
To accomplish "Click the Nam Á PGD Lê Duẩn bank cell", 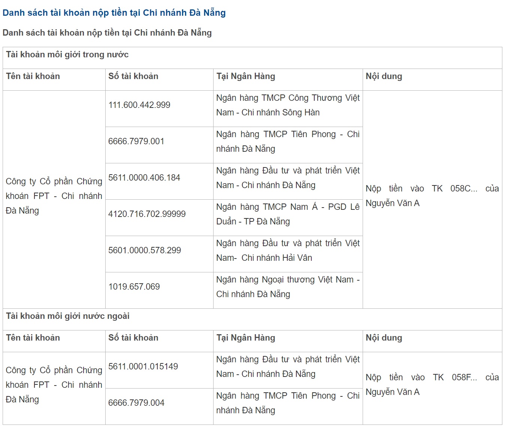I will (x=287, y=214).
